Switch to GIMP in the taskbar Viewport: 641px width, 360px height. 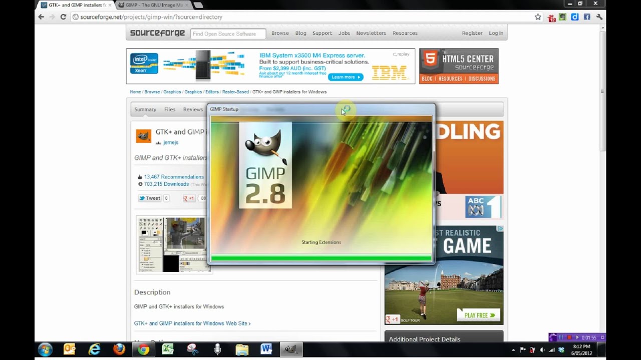click(x=291, y=349)
